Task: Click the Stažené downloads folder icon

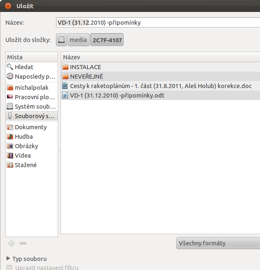Action: point(10,165)
